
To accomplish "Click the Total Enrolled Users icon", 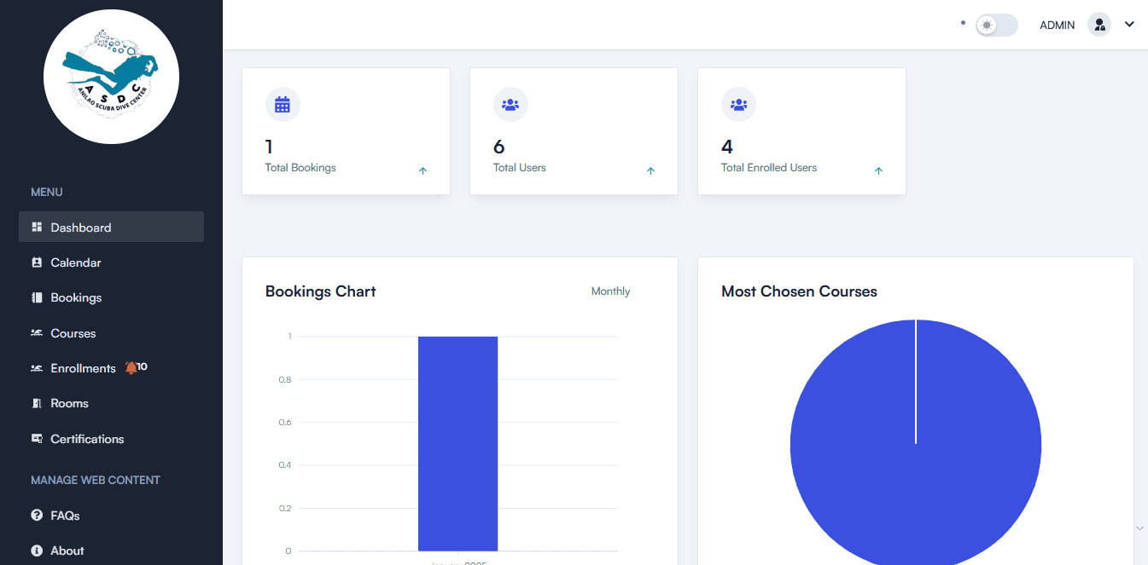I will pyautogui.click(x=738, y=105).
